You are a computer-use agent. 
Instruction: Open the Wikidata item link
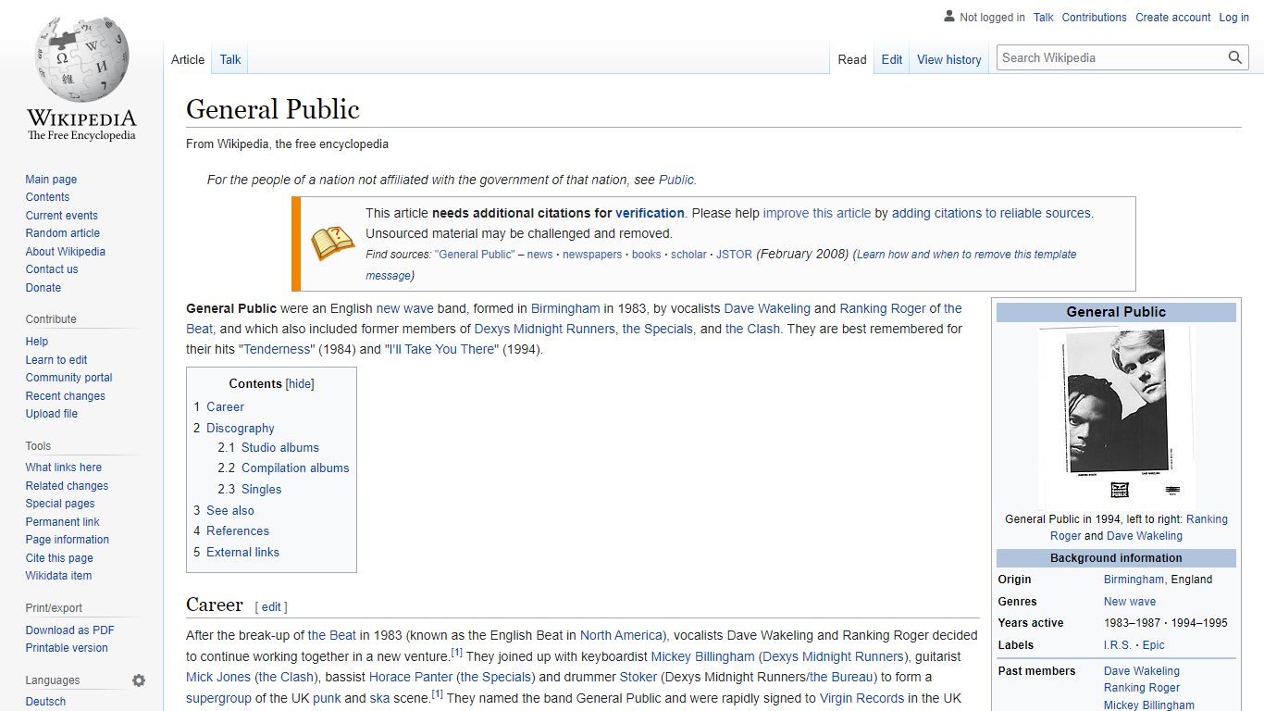coord(58,576)
